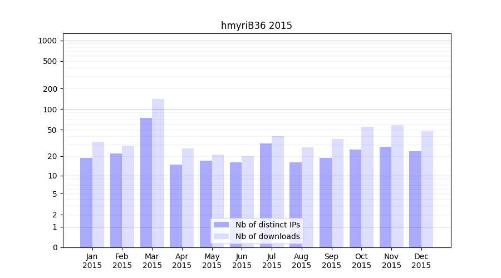
Task: Click the April 2015 downloads bar
Action: [x=188, y=197]
